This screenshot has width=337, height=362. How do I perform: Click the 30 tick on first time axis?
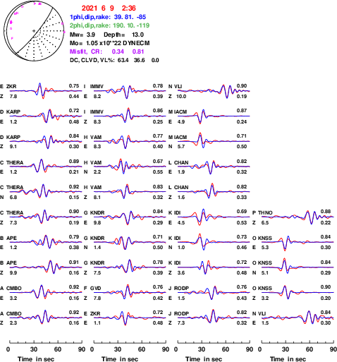(x=34, y=349)
